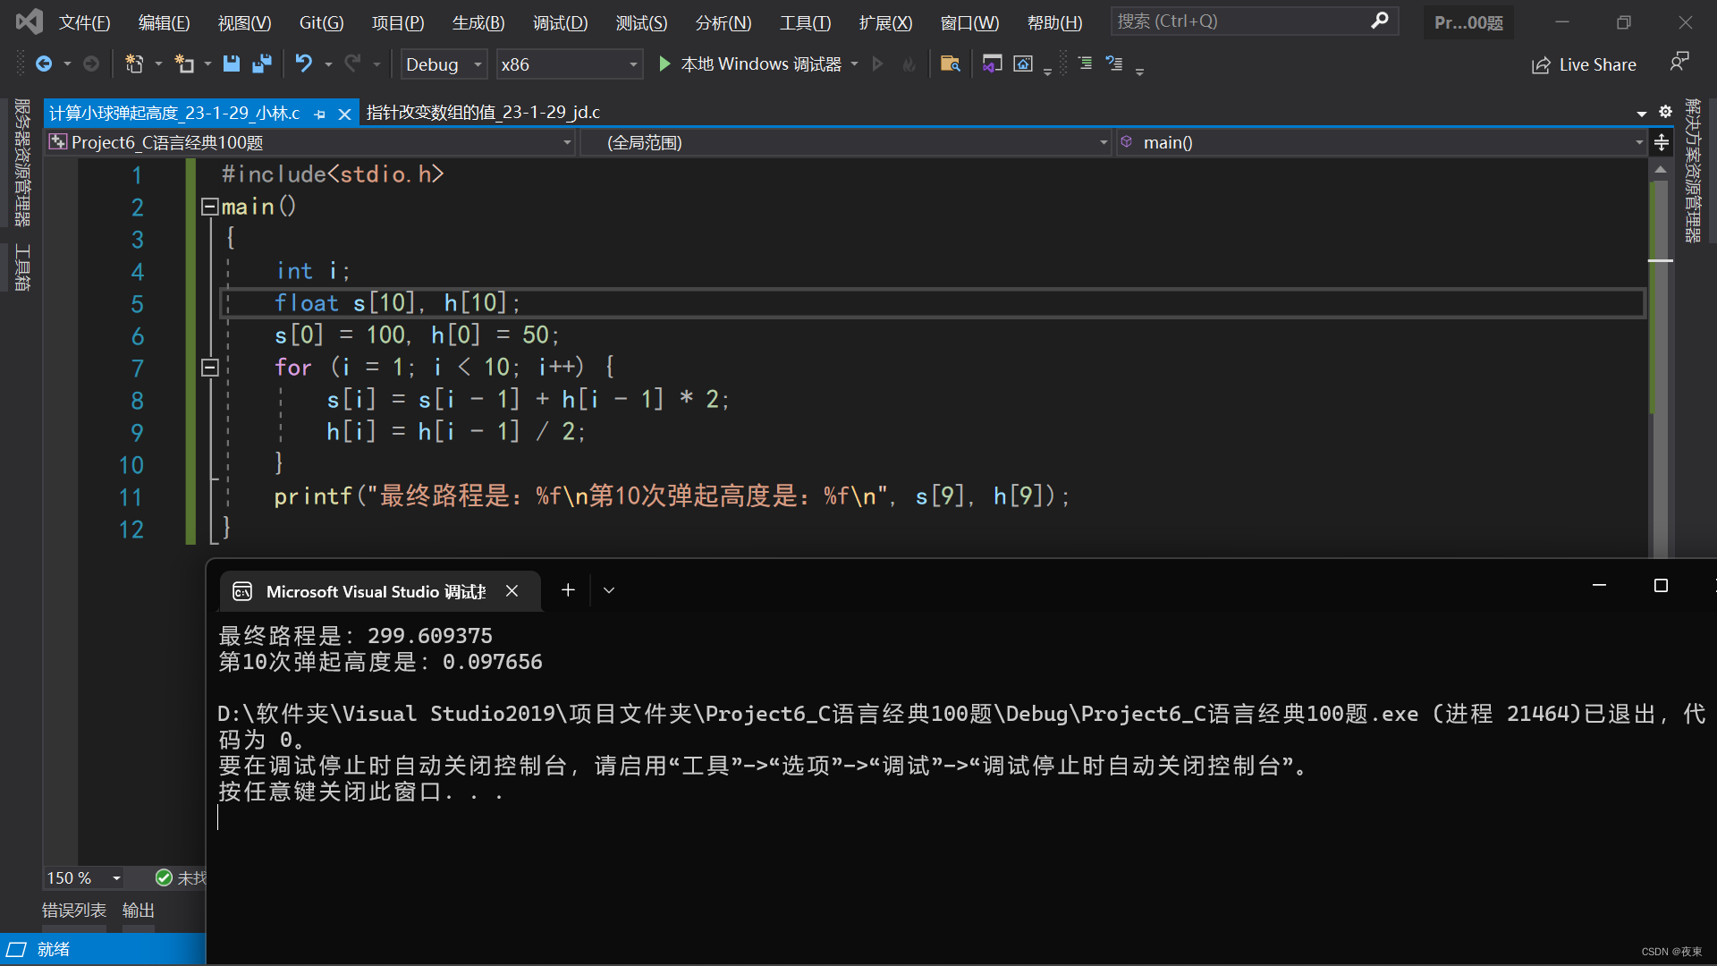Click the editor tab settings gear icon
This screenshot has width=1717, height=966.
[x=1665, y=112]
